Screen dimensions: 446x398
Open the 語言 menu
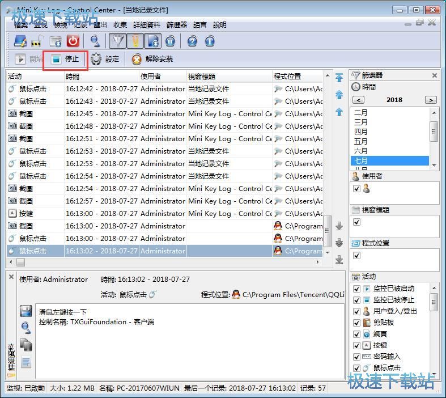click(200, 25)
